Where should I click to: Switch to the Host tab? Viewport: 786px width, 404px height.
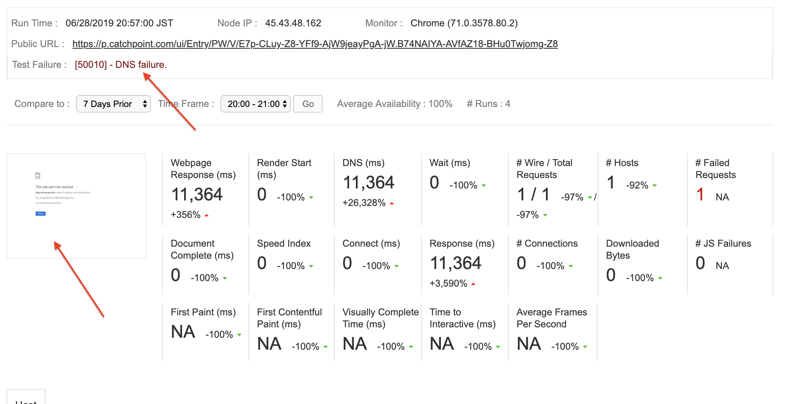(26, 399)
